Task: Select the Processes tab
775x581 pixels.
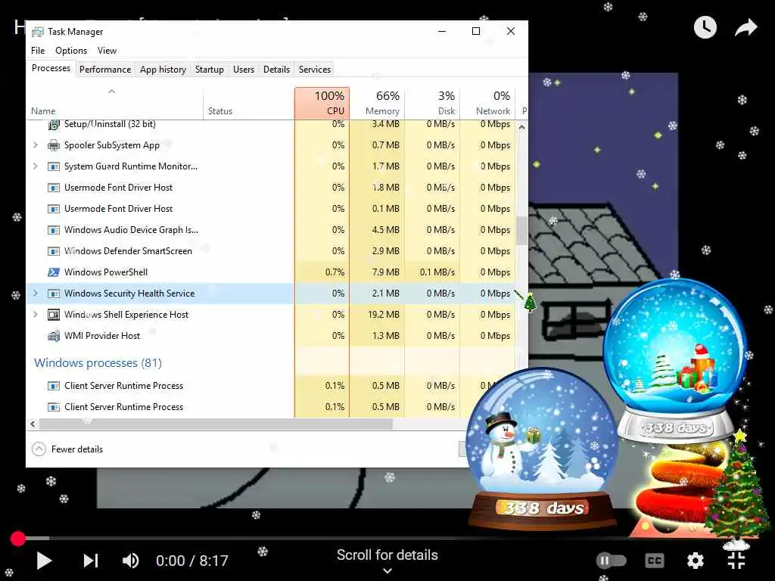Action: [51, 68]
